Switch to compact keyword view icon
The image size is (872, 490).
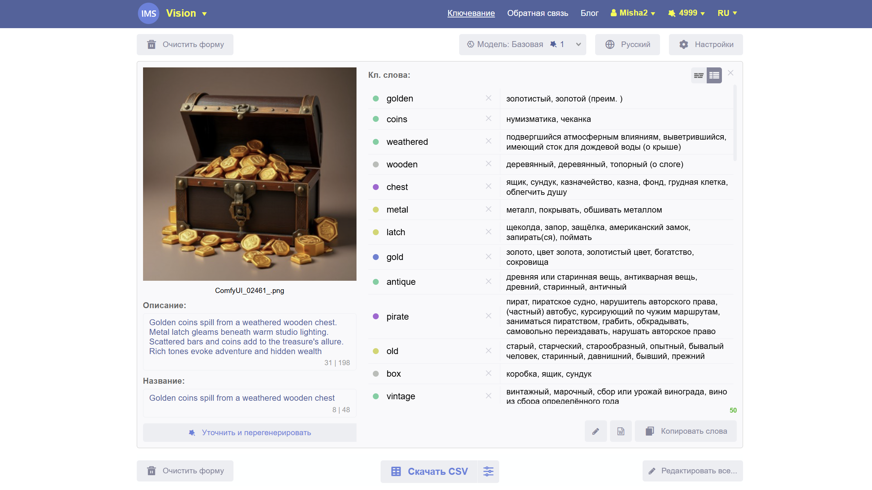[x=699, y=76]
